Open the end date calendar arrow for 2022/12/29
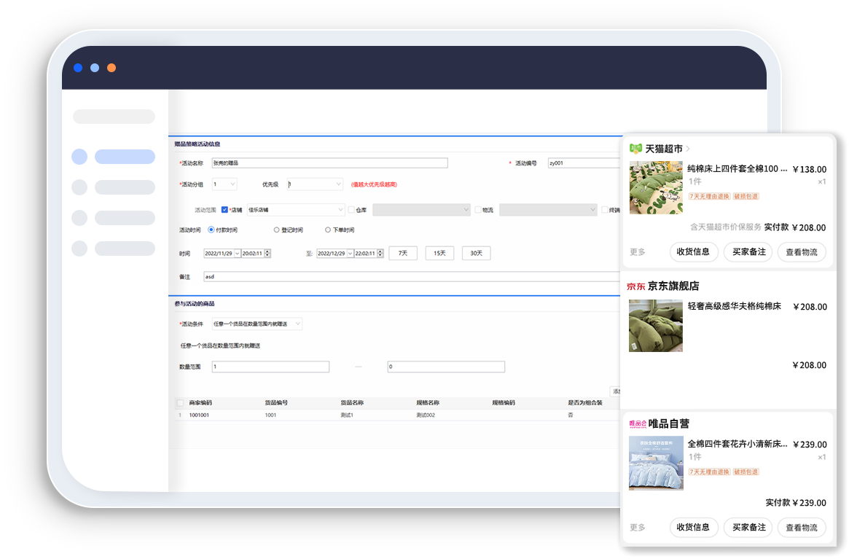Image resolution: width=849 pixels, height=559 pixels. [351, 254]
